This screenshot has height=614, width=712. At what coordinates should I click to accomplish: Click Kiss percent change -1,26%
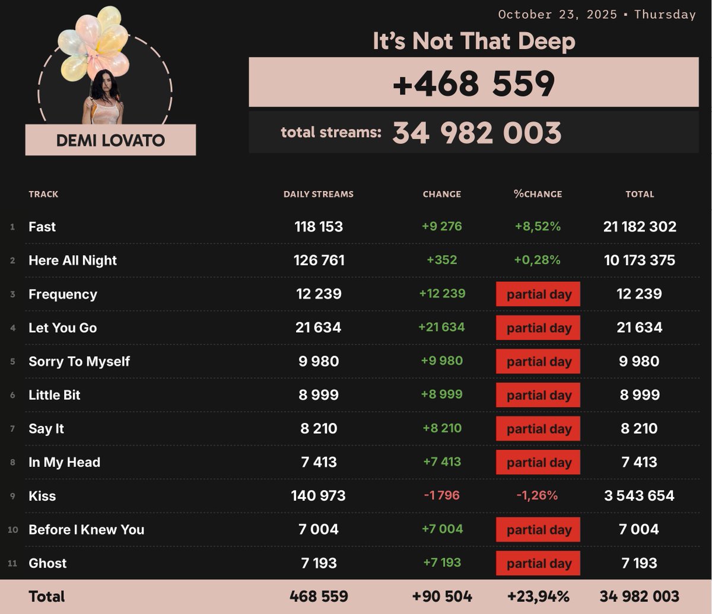click(538, 495)
